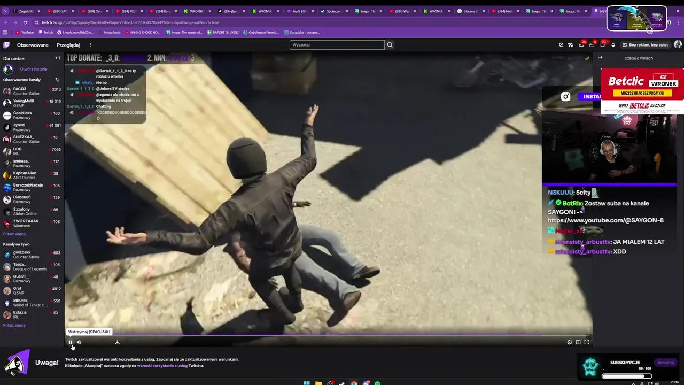The width and height of the screenshot is (684, 385).
Task: Open the browser tab list dropdown arrow
Action: point(5,11)
